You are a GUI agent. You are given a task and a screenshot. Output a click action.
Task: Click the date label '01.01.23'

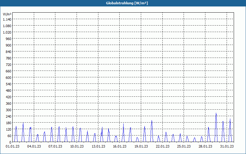(x=13, y=147)
